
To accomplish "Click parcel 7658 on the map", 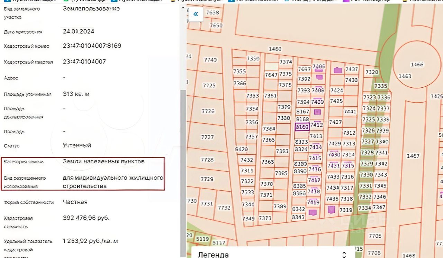I will 213,12.
